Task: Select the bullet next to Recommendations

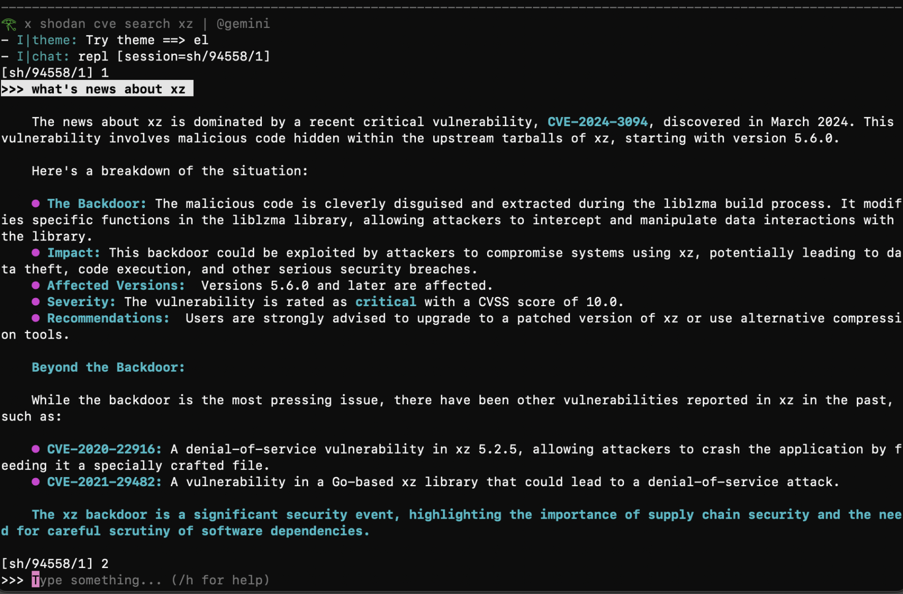Action: coord(36,318)
